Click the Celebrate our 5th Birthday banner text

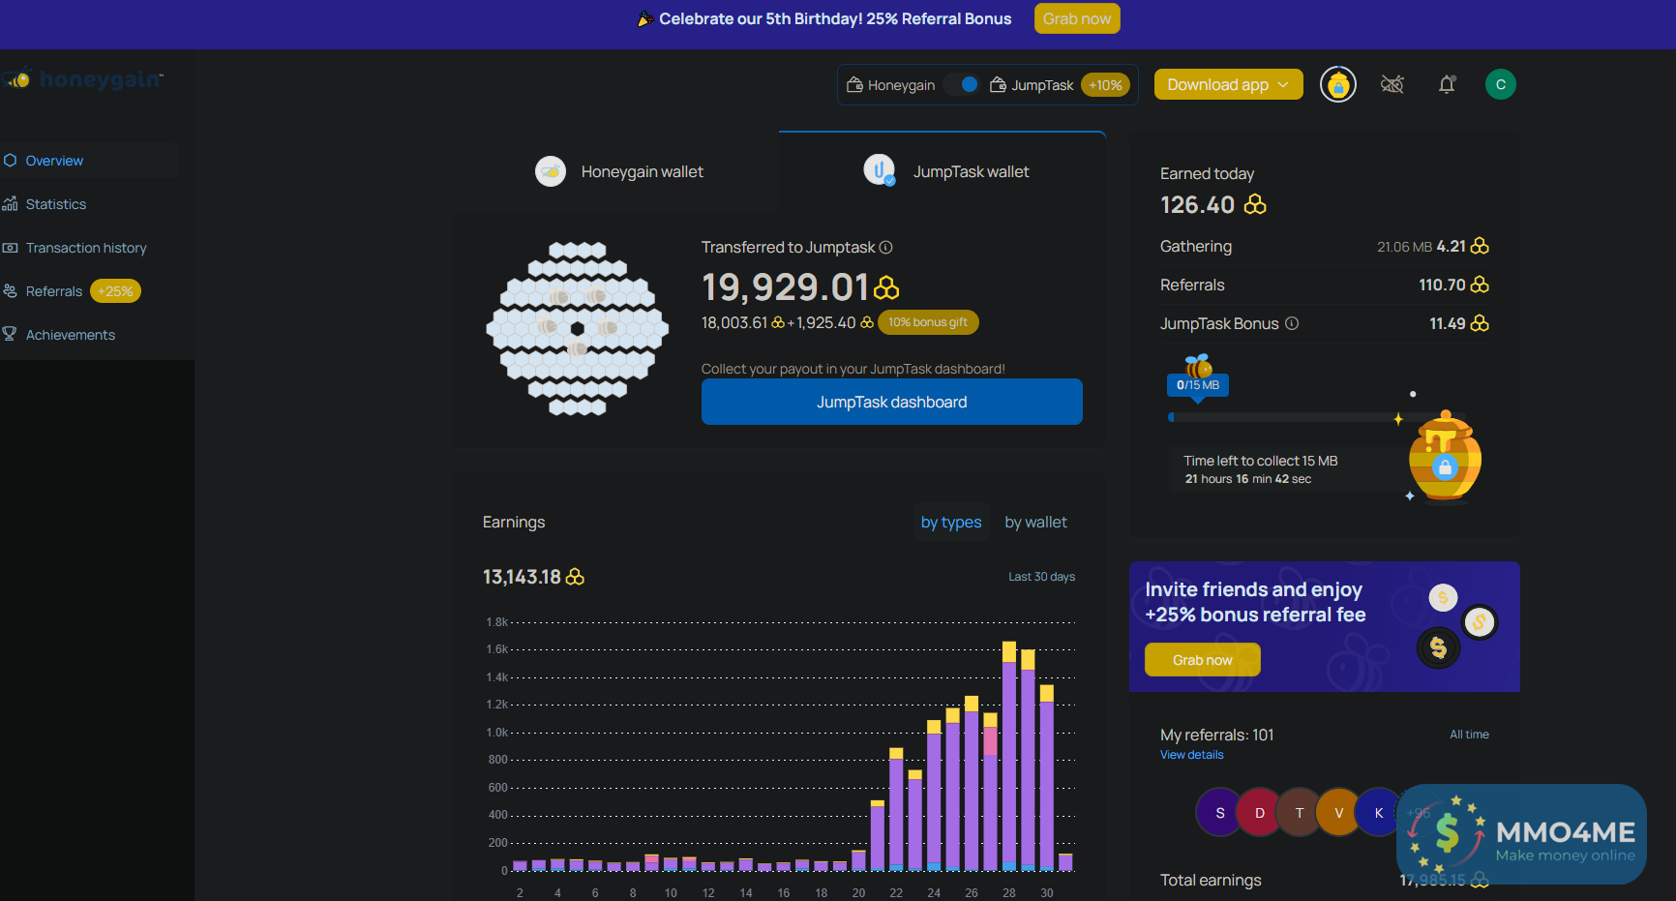pos(835,19)
